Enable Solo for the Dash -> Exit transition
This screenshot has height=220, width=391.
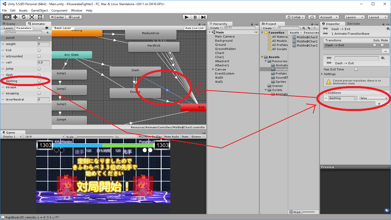pyautogui.click(x=375, y=45)
